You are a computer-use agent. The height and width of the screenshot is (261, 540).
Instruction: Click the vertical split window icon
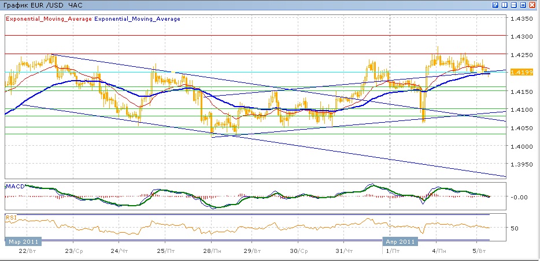click(505, 5)
